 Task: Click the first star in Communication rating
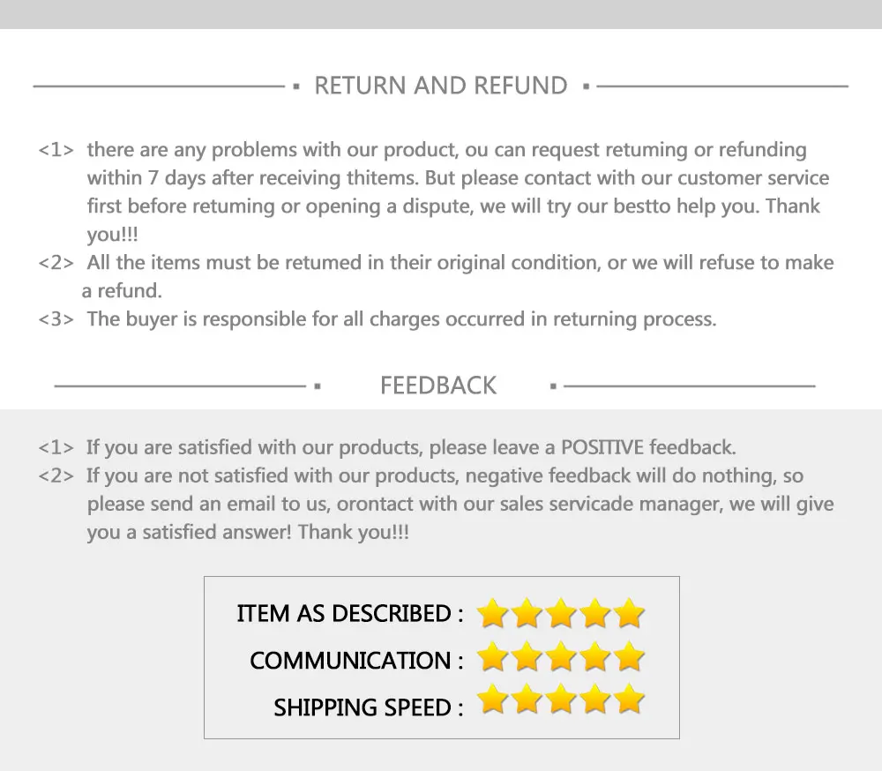(x=493, y=658)
